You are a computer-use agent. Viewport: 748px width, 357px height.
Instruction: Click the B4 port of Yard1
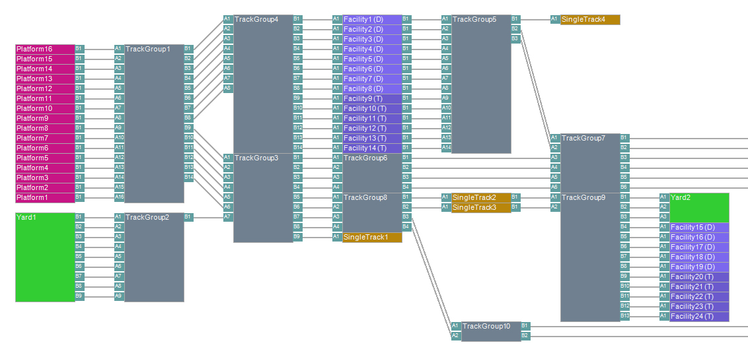point(80,246)
